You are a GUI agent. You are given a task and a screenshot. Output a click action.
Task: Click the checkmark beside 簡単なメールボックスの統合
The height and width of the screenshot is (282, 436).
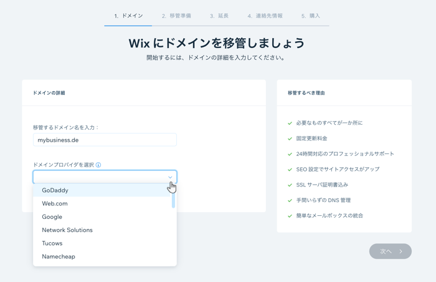(x=290, y=216)
